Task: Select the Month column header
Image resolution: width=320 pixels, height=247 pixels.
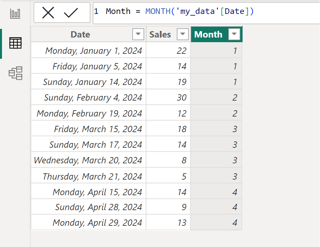Action: [208, 34]
